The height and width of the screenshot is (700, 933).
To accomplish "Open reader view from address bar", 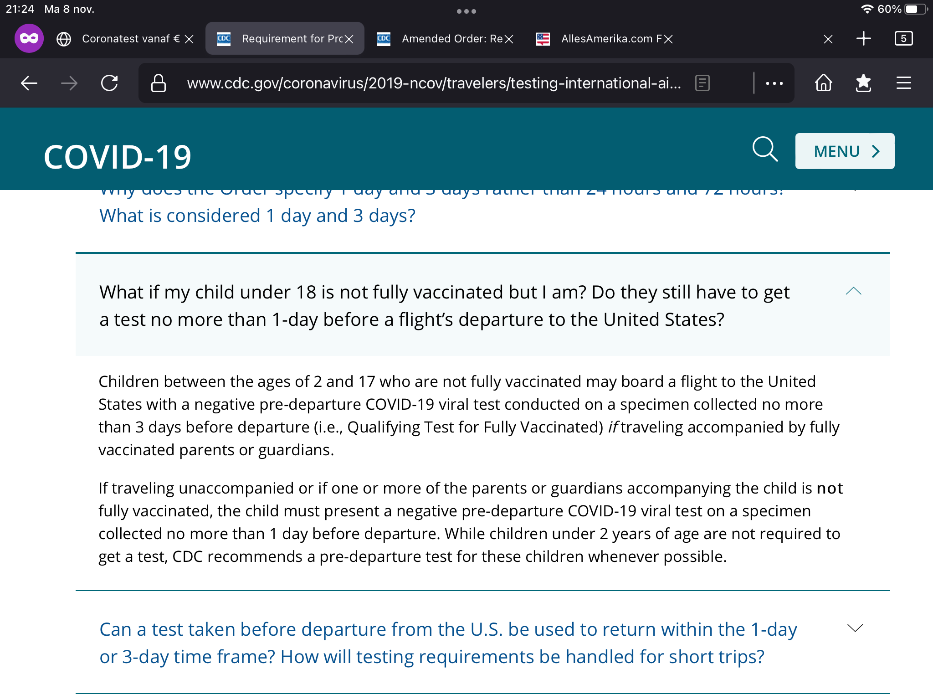I will [702, 83].
